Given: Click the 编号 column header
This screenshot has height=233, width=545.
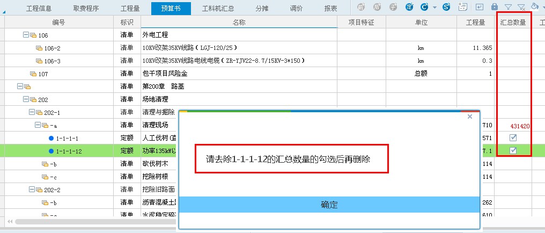Looking at the screenshot, I should (x=59, y=22).
